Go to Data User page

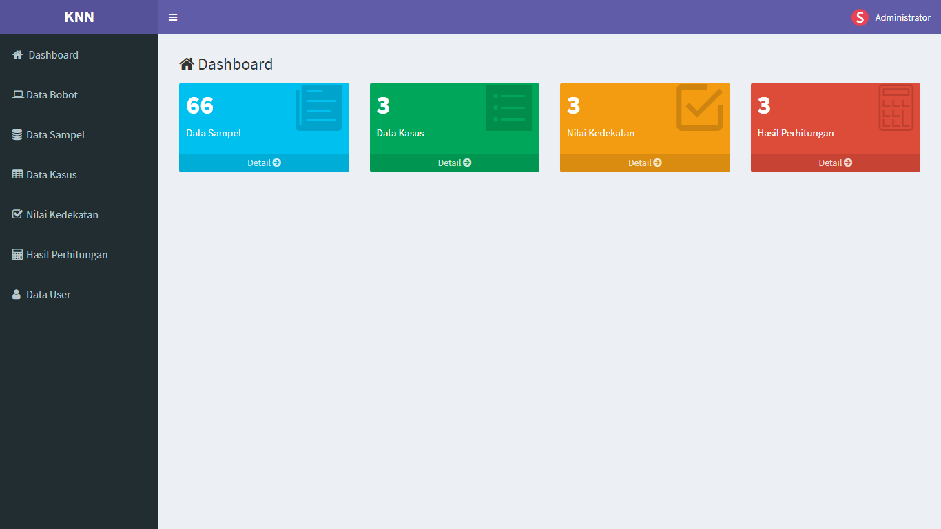click(48, 294)
